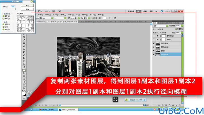Screen dimensions: 204x115
Task: Open the text color swatch
Action: [x=105, y=18]
